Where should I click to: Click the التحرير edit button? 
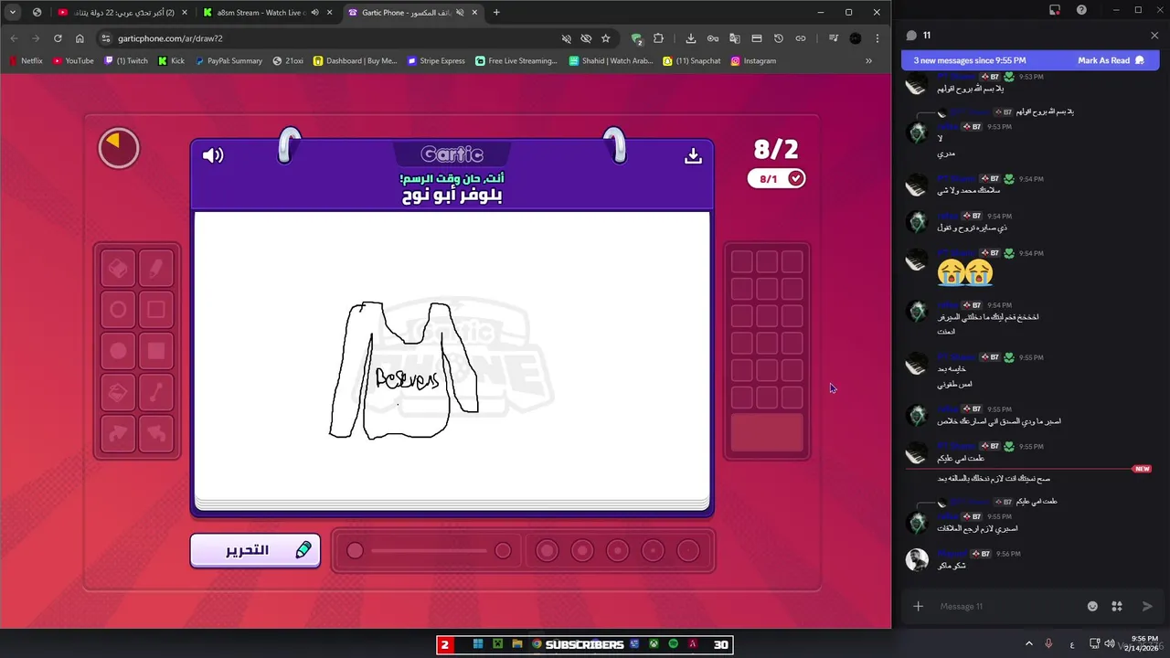click(x=255, y=550)
